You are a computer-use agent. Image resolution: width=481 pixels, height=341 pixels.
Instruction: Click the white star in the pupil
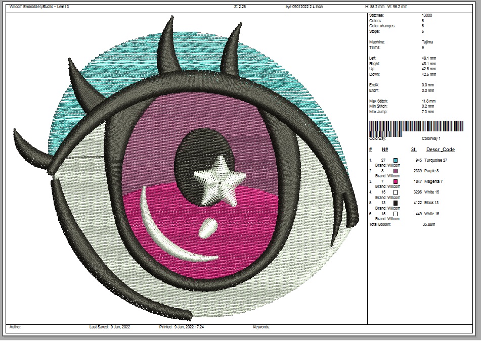pyautogui.click(x=216, y=181)
